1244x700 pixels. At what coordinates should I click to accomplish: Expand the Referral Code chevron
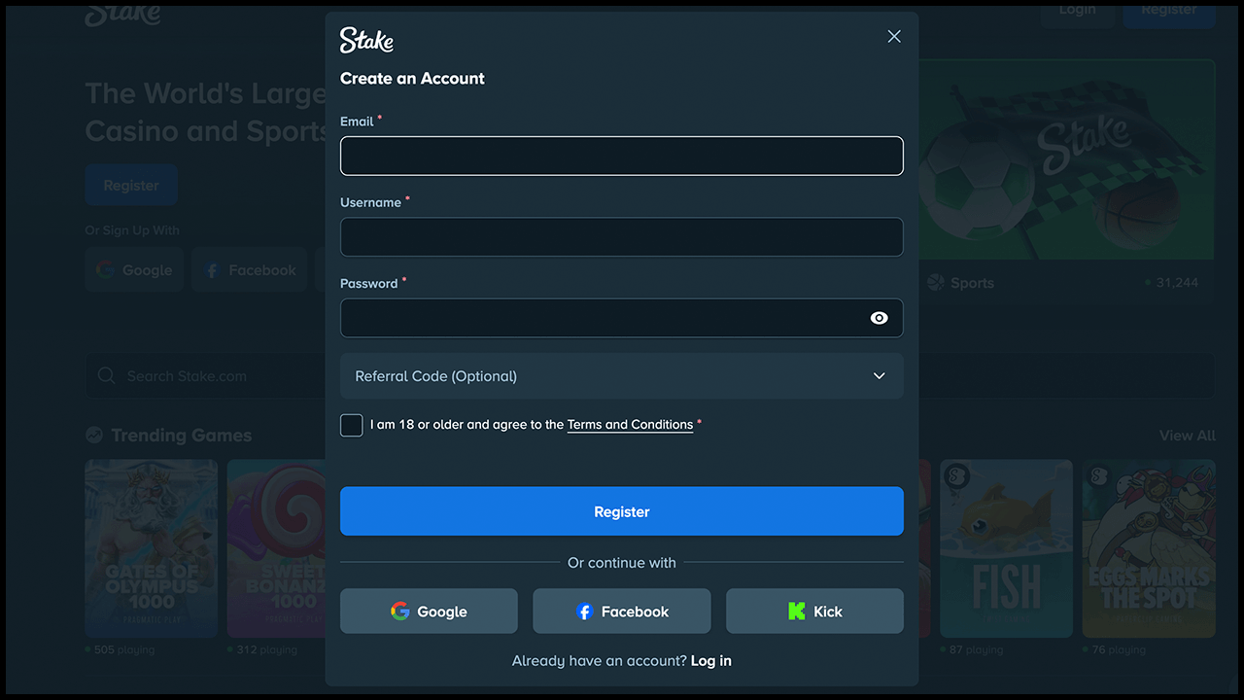point(880,376)
